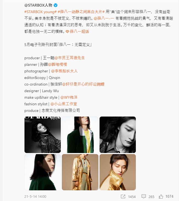Open photographer mention @李樵船长大人

pyautogui.click(x=64, y=71)
